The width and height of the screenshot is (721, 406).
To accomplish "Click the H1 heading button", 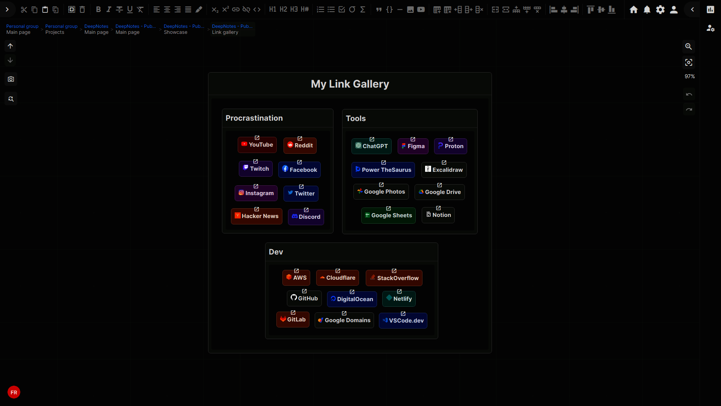I will pyautogui.click(x=273, y=10).
